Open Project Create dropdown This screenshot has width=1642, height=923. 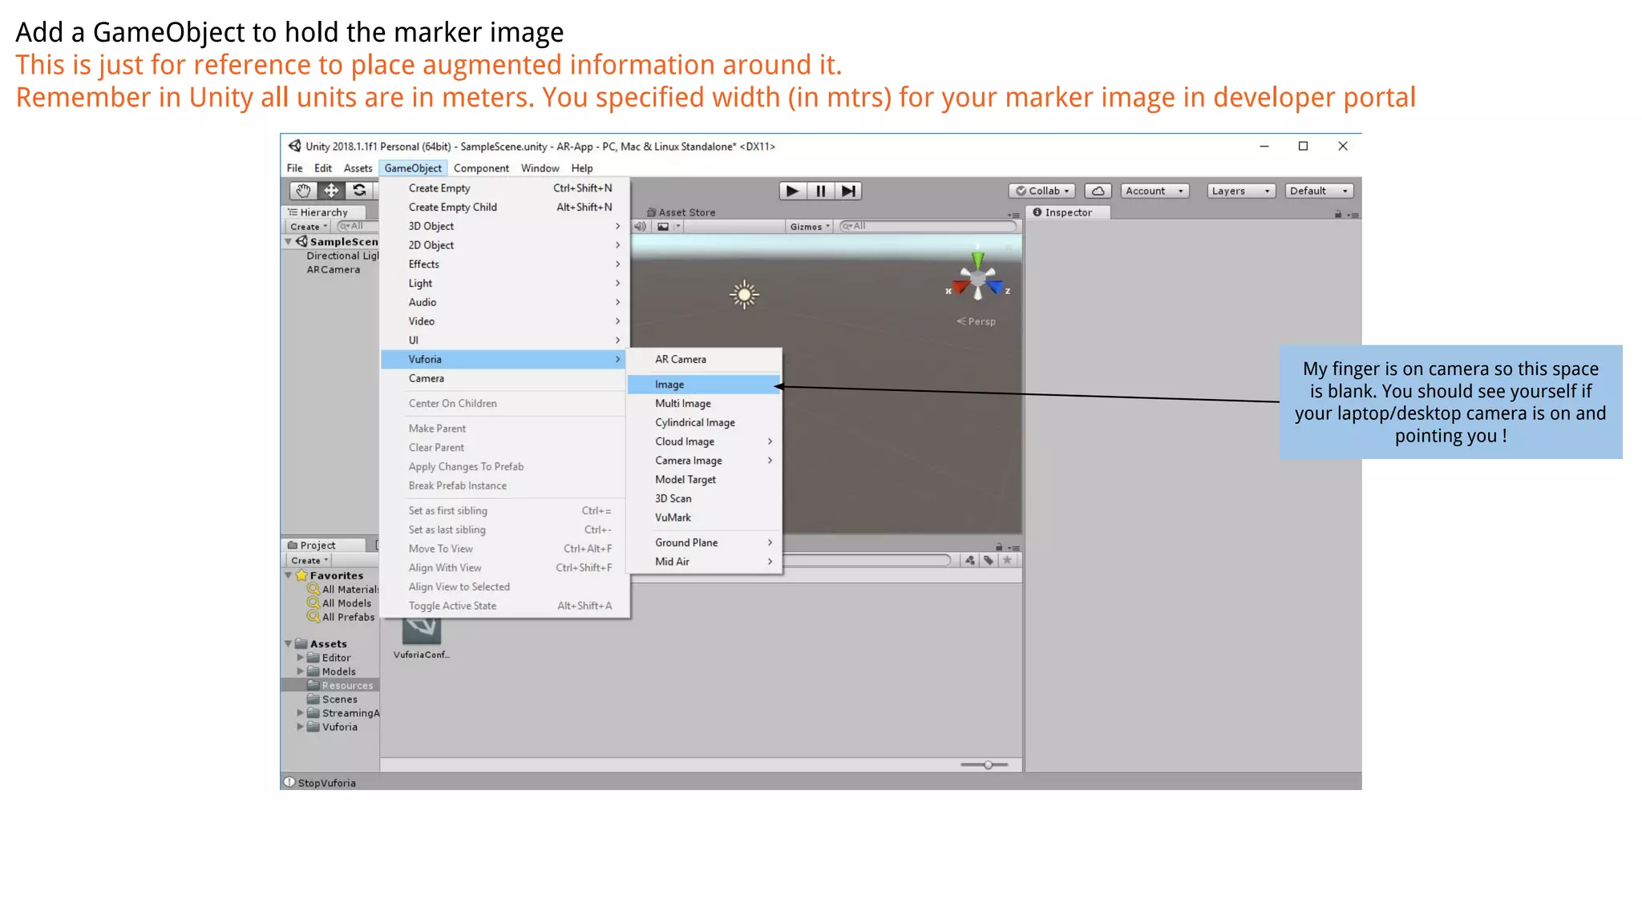pyautogui.click(x=309, y=560)
